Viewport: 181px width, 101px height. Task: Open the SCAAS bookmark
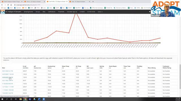point(69,8)
